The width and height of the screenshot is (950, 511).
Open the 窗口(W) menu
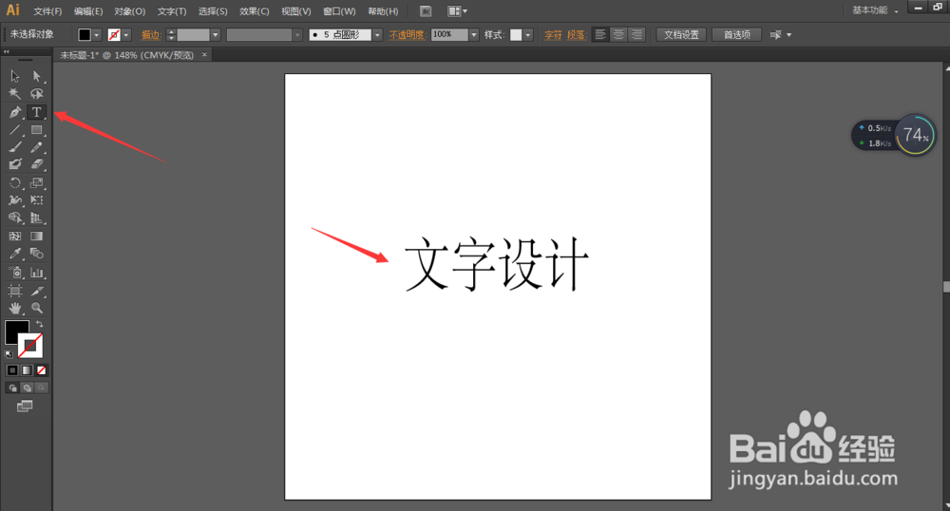(x=339, y=11)
